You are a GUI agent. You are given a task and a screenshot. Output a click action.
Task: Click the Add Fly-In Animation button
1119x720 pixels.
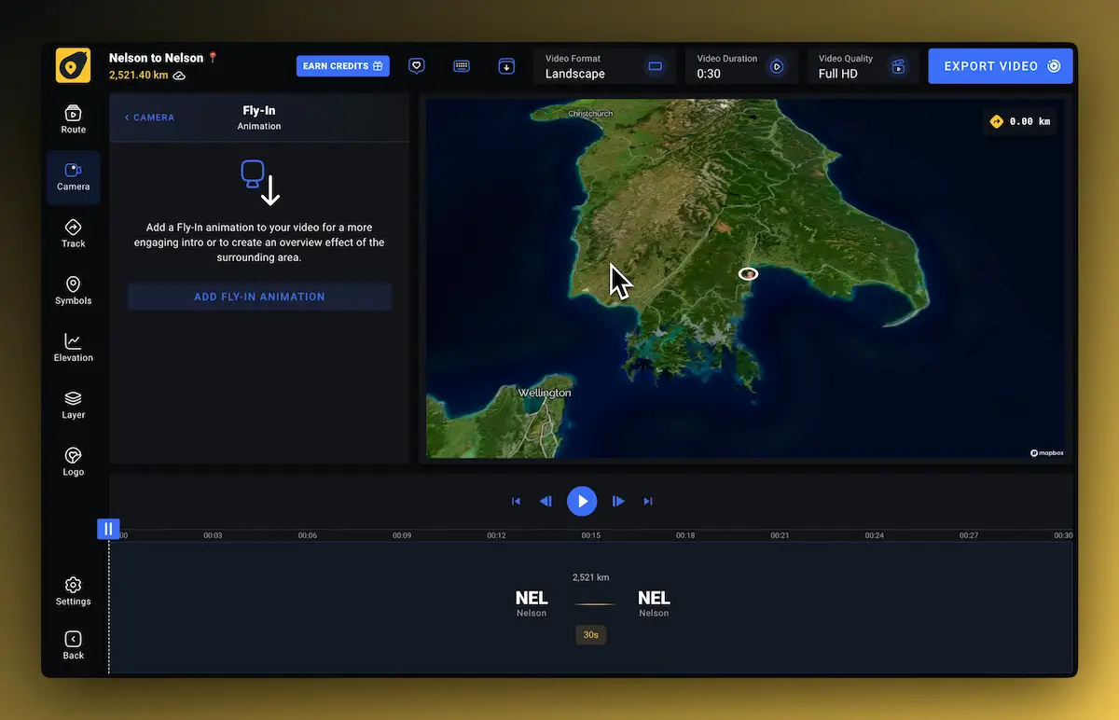259,297
